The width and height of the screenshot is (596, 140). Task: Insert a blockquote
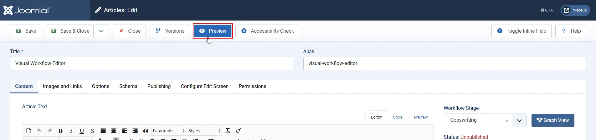coord(146,131)
